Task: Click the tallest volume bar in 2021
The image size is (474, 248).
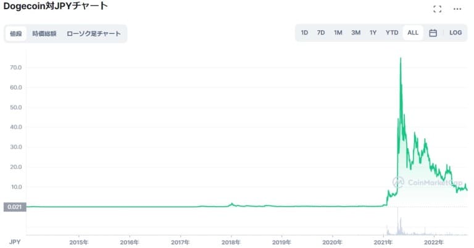Action: pos(398,221)
